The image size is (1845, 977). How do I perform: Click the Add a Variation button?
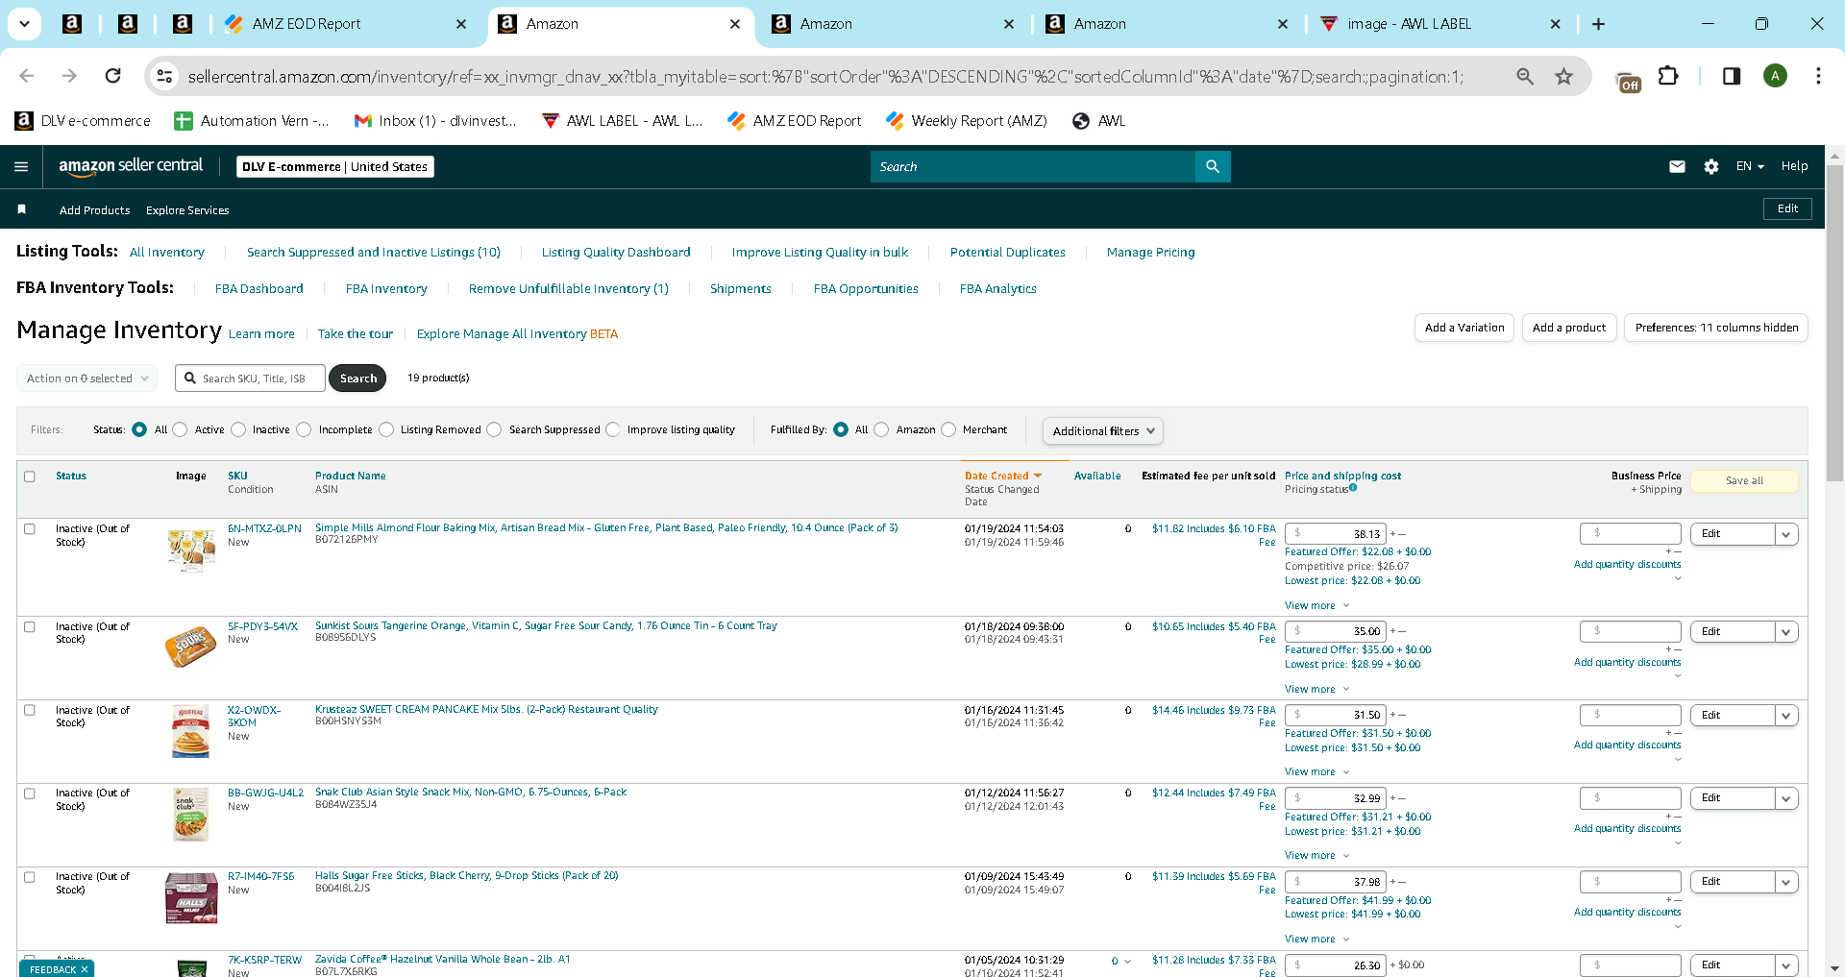(x=1464, y=328)
